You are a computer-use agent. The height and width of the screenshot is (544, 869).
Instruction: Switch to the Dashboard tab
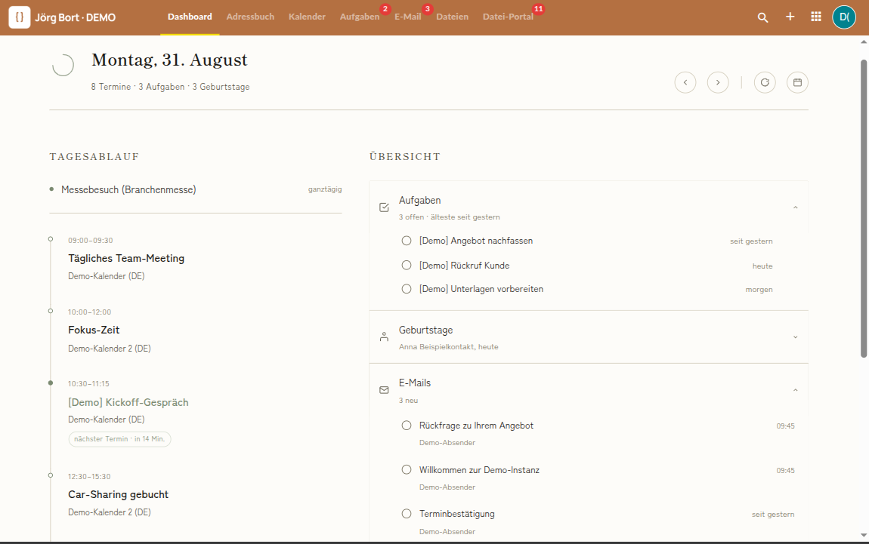[x=190, y=17]
